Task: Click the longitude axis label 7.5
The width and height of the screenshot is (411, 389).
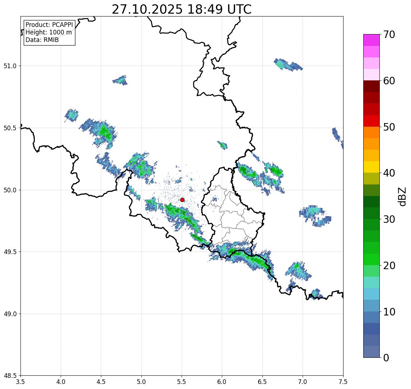Action: coord(343,382)
